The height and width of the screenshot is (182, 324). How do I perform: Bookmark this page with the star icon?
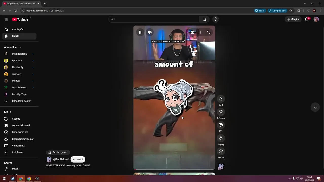[x=291, y=11]
